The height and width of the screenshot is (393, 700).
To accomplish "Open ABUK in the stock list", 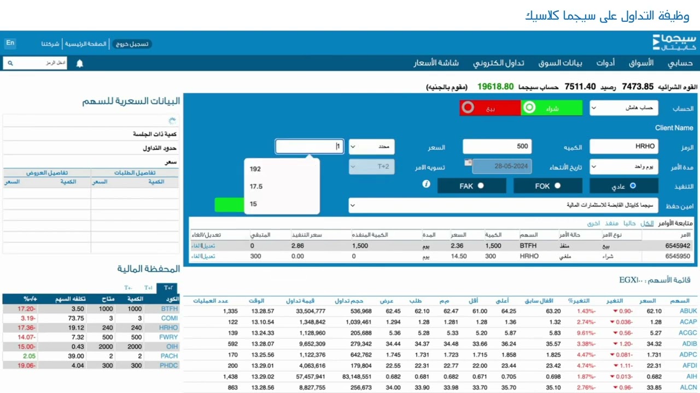I will (688, 312).
